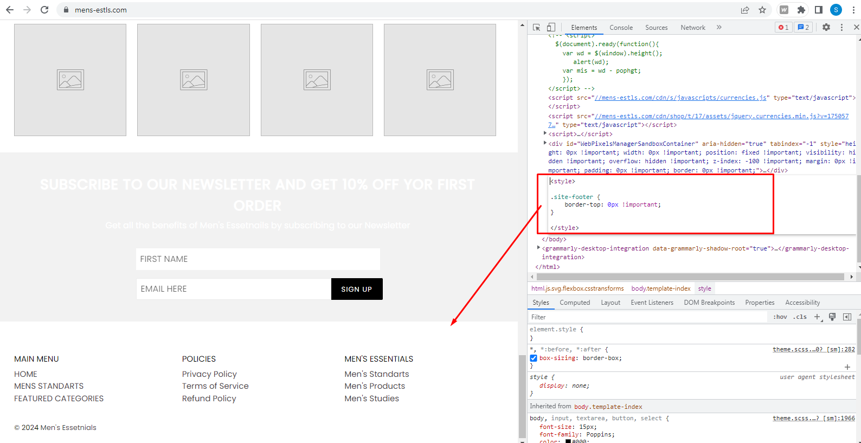Open Men's Products link

pos(375,386)
